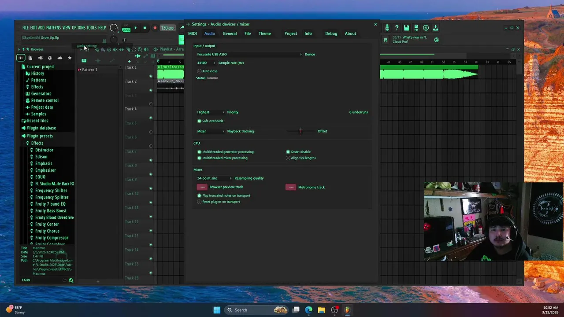Select the browser globe tab icon
Viewport: 564px width, 317px height.
pyautogui.click(x=50, y=58)
